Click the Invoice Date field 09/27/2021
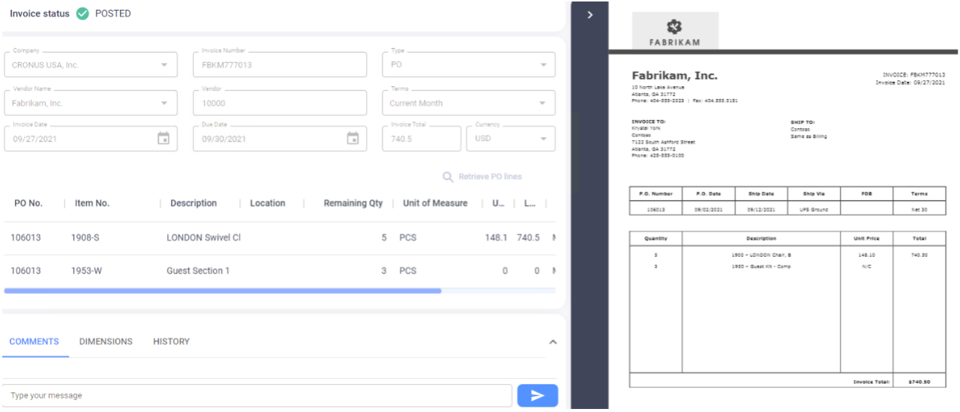Image resolution: width=960 pixels, height=412 pixels. pyautogui.click(x=91, y=139)
